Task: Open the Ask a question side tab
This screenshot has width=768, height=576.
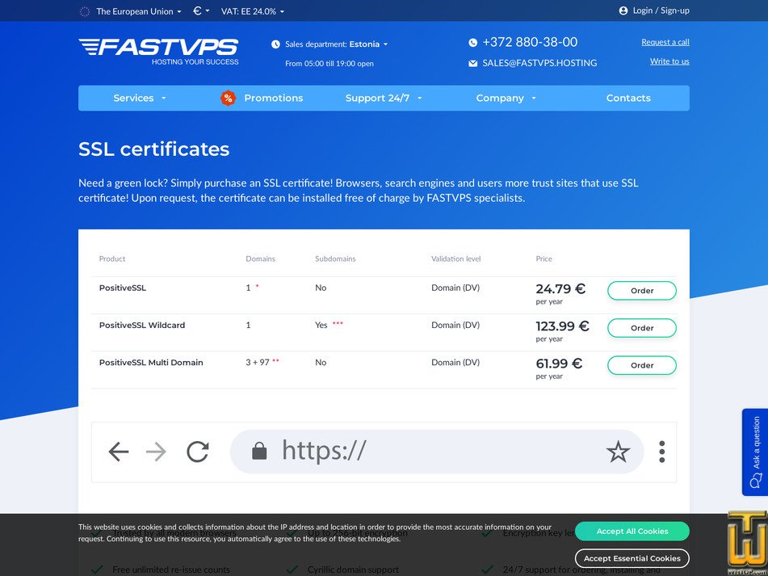Action: coord(755,452)
